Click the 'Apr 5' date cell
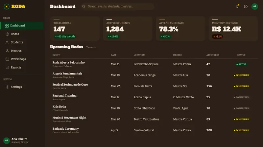This screenshot has width=263, height=147. (x=114, y=130)
